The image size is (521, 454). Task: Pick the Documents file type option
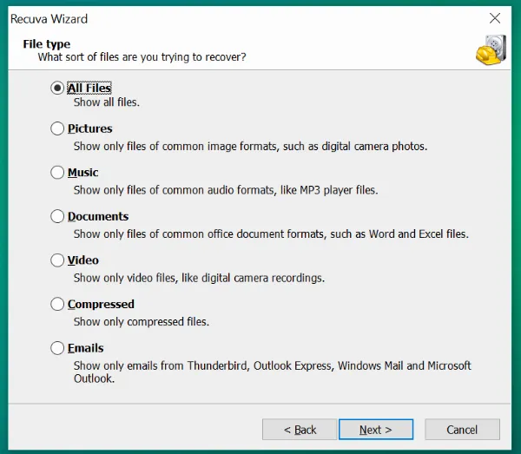pos(58,216)
